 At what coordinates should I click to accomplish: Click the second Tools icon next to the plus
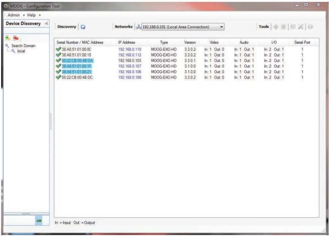click(283, 27)
